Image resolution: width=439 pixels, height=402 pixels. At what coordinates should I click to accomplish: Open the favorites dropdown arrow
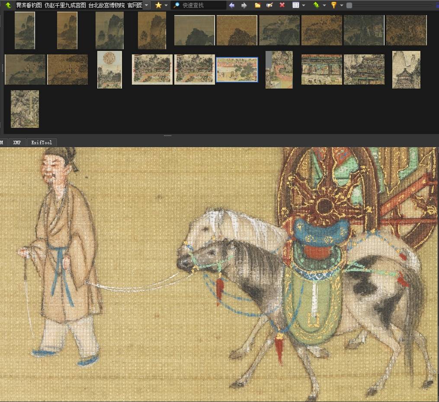166,5
